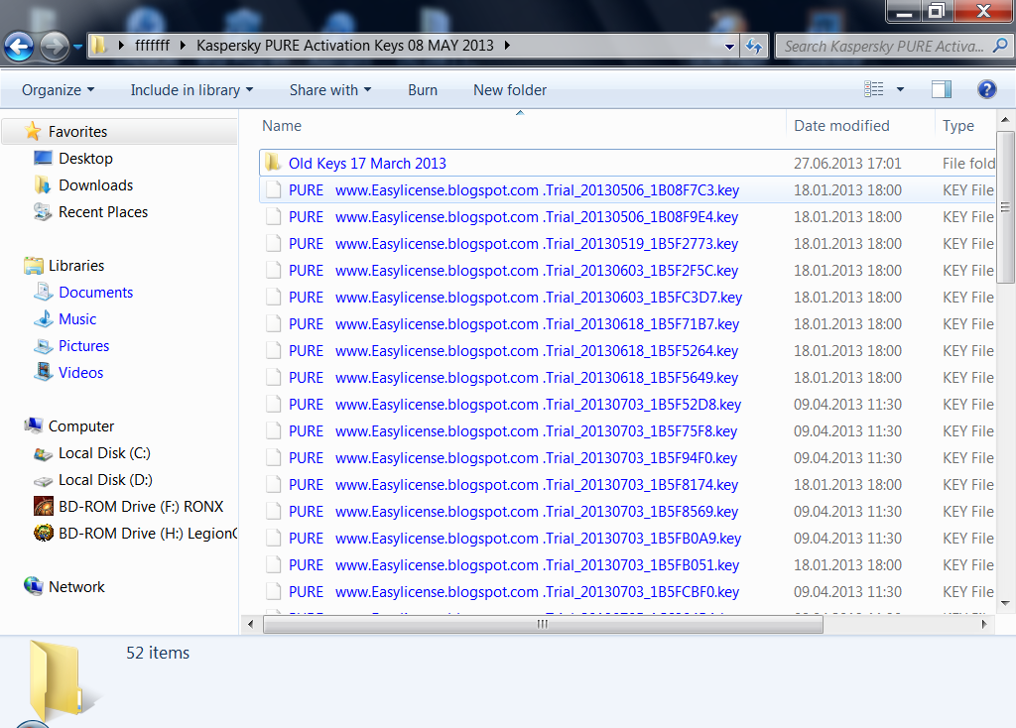1016x728 pixels.
Task: Click the Downloads folder icon
Action: tap(43, 185)
